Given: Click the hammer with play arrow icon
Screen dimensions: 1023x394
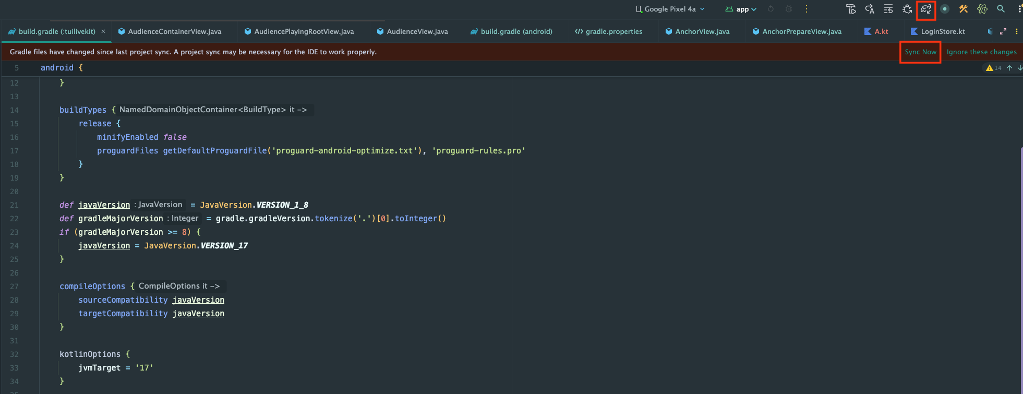Looking at the screenshot, I should [x=851, y=9].
